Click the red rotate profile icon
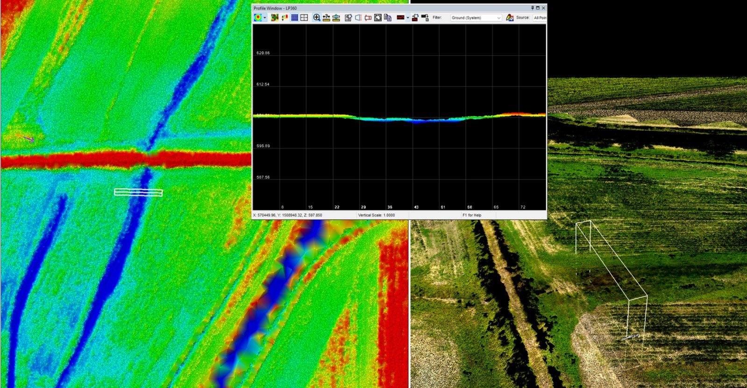The width and height of the screenshot is (747, 388). [368, 18]
